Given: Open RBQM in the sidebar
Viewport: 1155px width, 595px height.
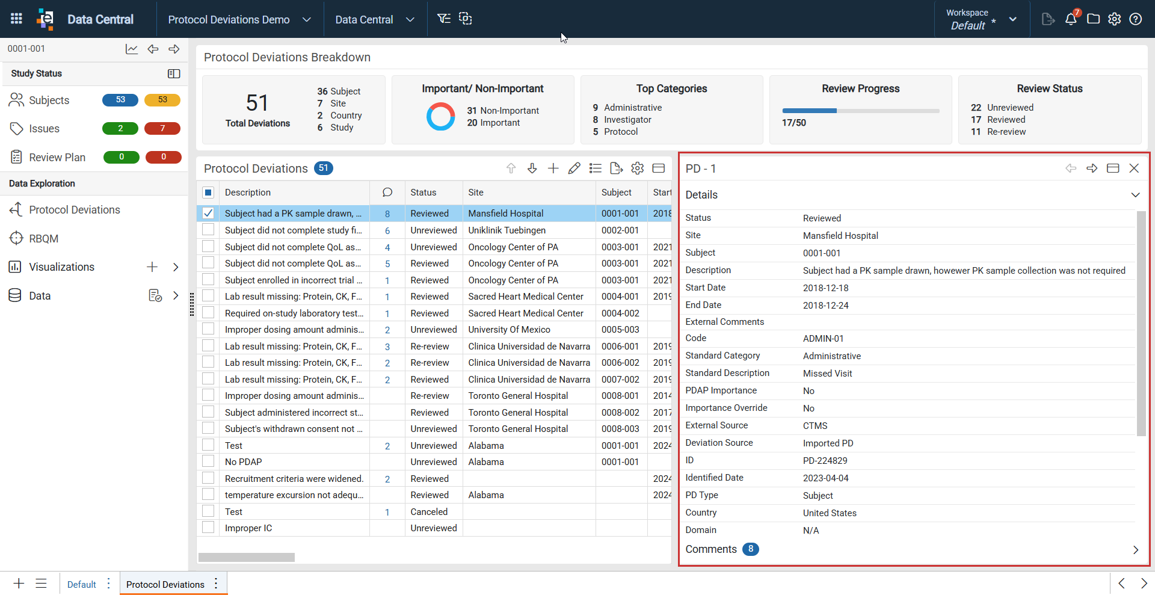Looking at the screenshot, I should [43, 238].
